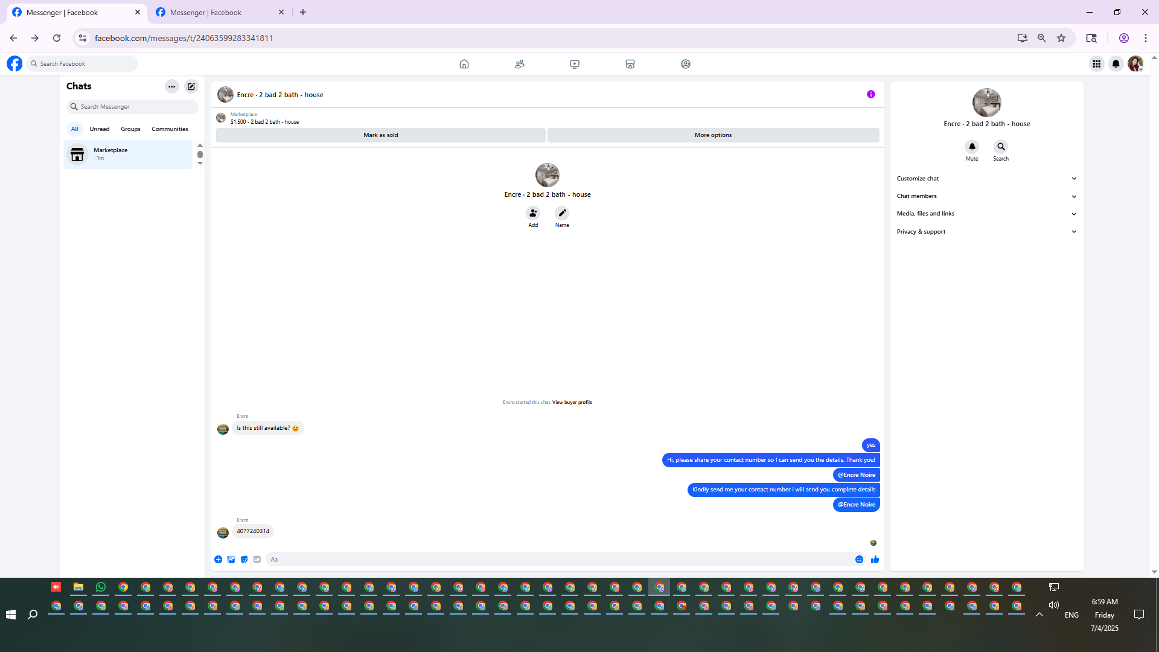Click the GIF picker icon
Screen dimensions: 1159x652
[257, 560]
